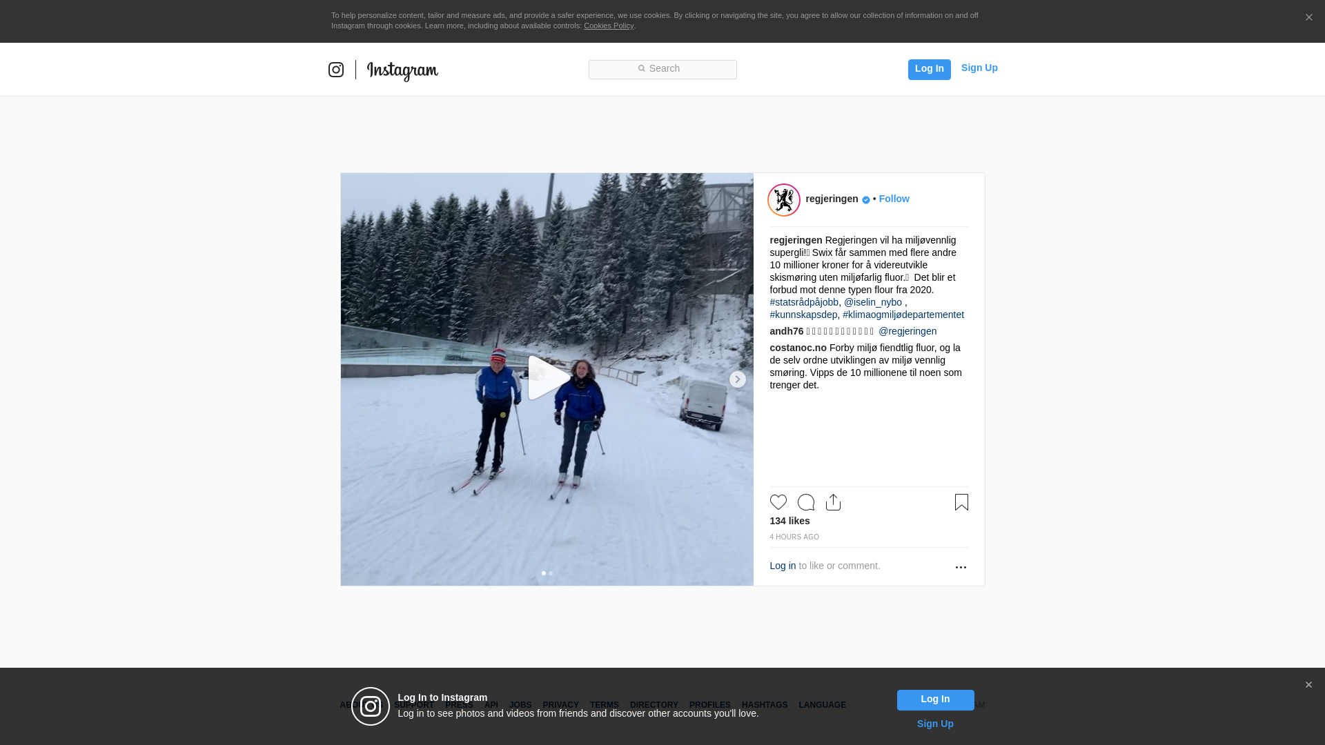Click the verified badge beside regjeringen
Viewport: 1325px width, 745px height.
(865, 200)
